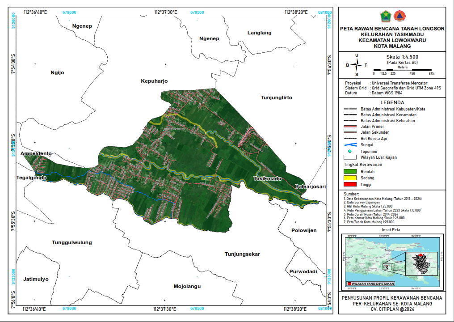The image size is (454, 322).
Task: Click the Malang city zoomed inset thumbnail
Action: point(422,264)
